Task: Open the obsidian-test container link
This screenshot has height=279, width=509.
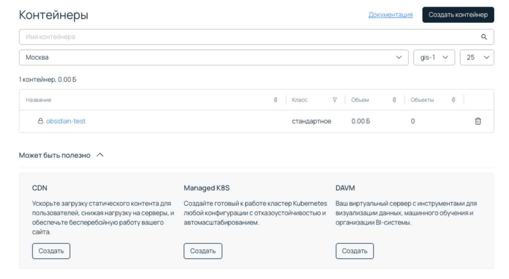Action: coord(66,121)
